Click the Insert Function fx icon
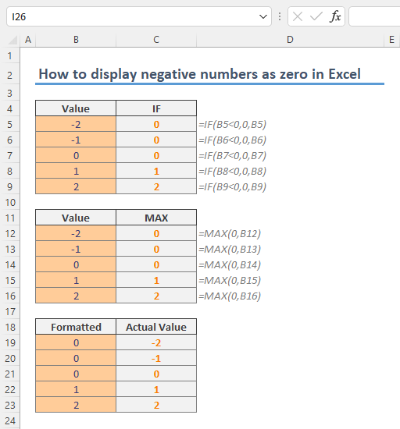 coord(335,16)
